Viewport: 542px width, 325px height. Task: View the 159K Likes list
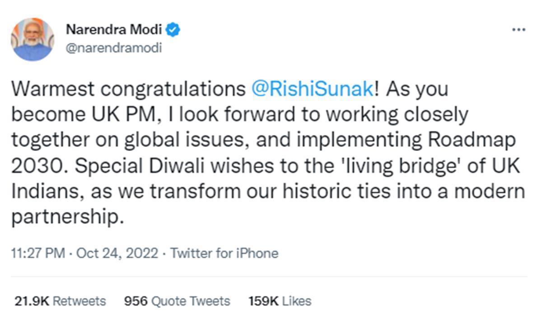(x=280, y=301)
